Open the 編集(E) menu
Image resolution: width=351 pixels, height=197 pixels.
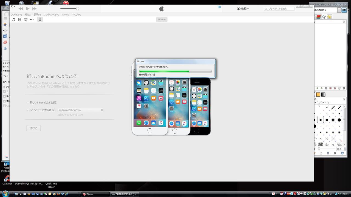(28, 15)
